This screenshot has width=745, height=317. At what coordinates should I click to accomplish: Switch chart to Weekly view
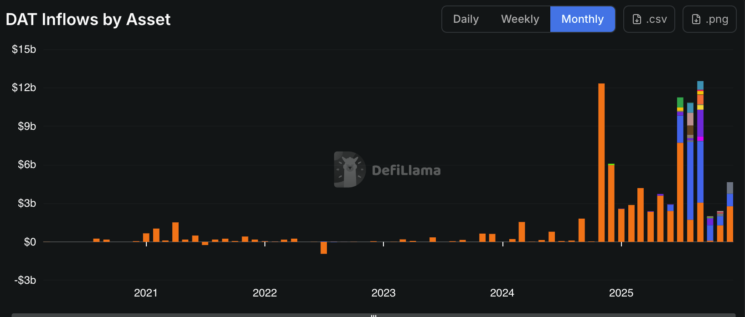coord(520,19)
